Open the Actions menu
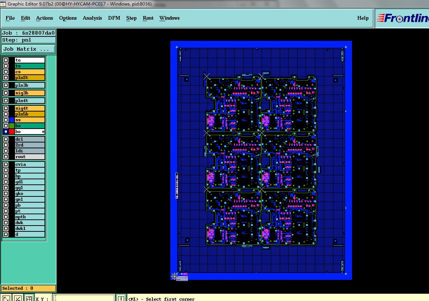The height and width of the screenshot is (301, 429). click(x=45, y=18)
